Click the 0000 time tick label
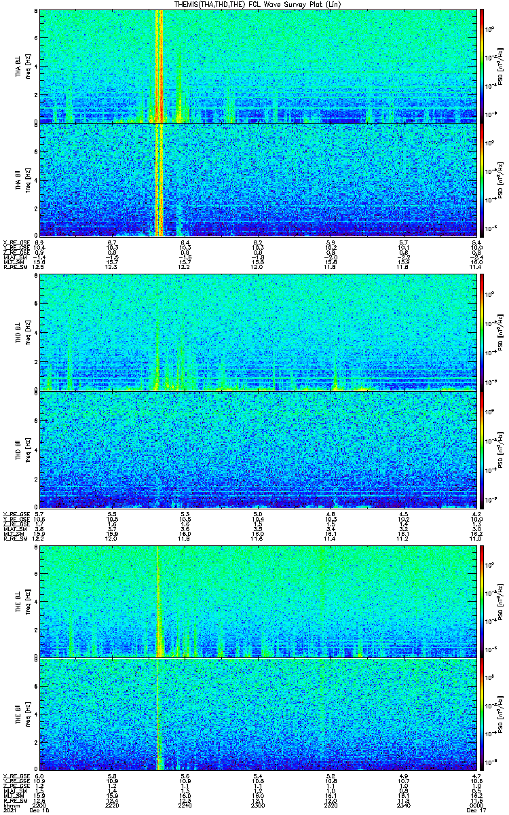This screenshot has height=815, width=509. point(476,804)
